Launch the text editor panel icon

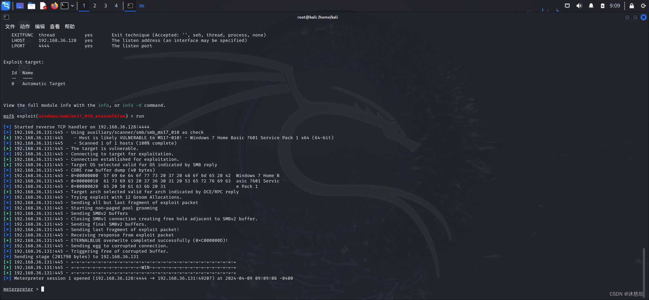[43, 6]
